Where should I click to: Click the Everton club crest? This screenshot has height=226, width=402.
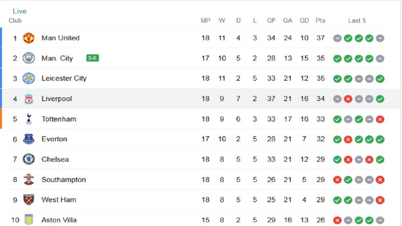click(28, 139)
